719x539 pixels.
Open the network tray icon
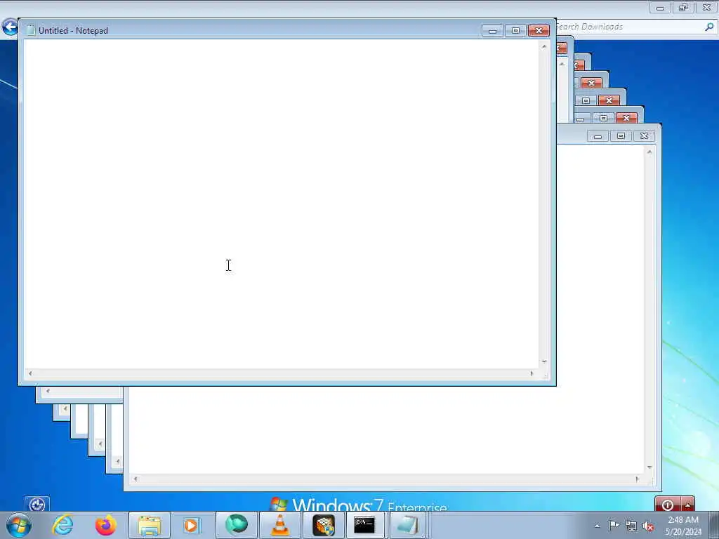tap(631, 526)
